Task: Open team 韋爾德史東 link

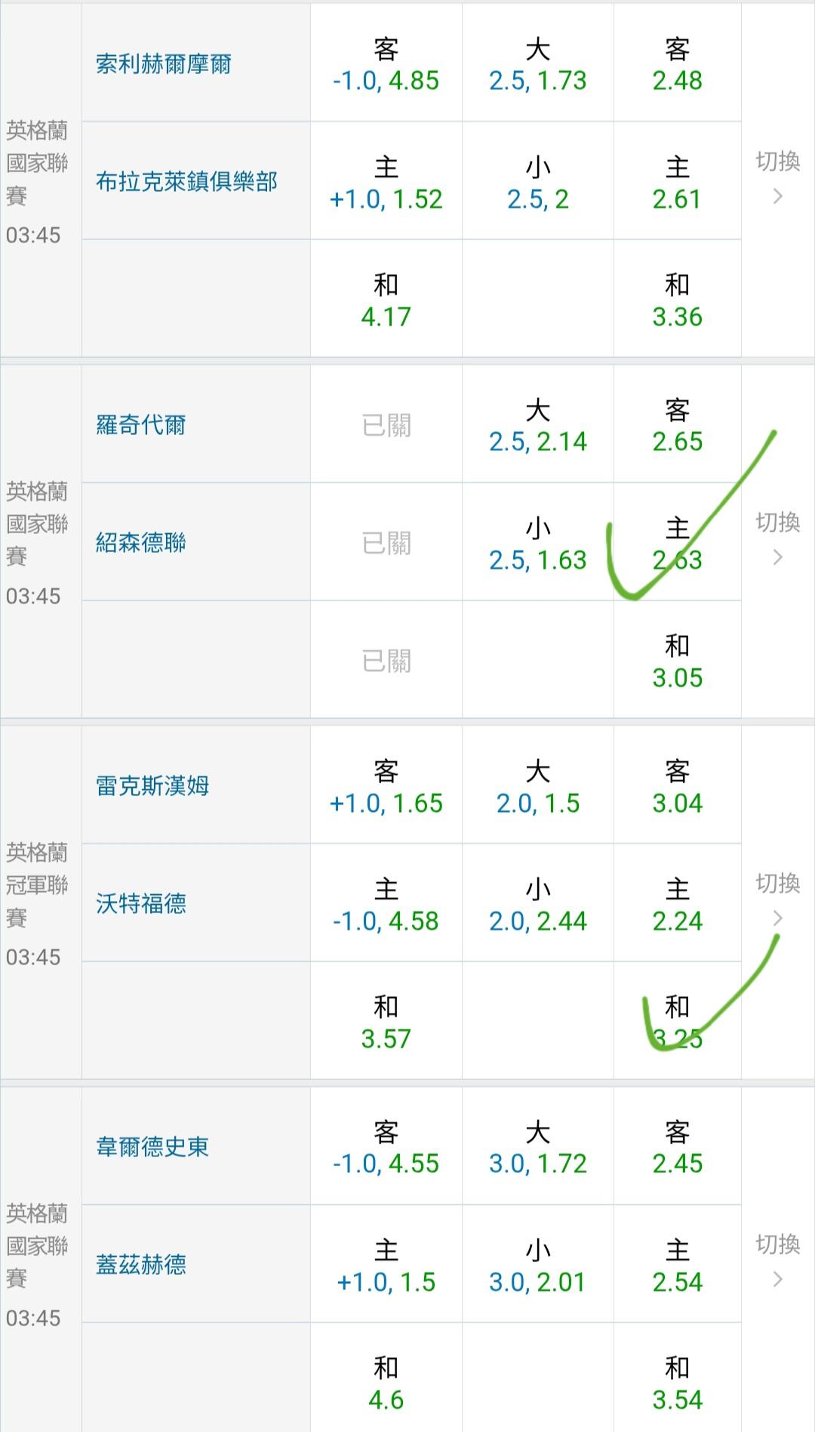Action: [x=152, y=1147]
